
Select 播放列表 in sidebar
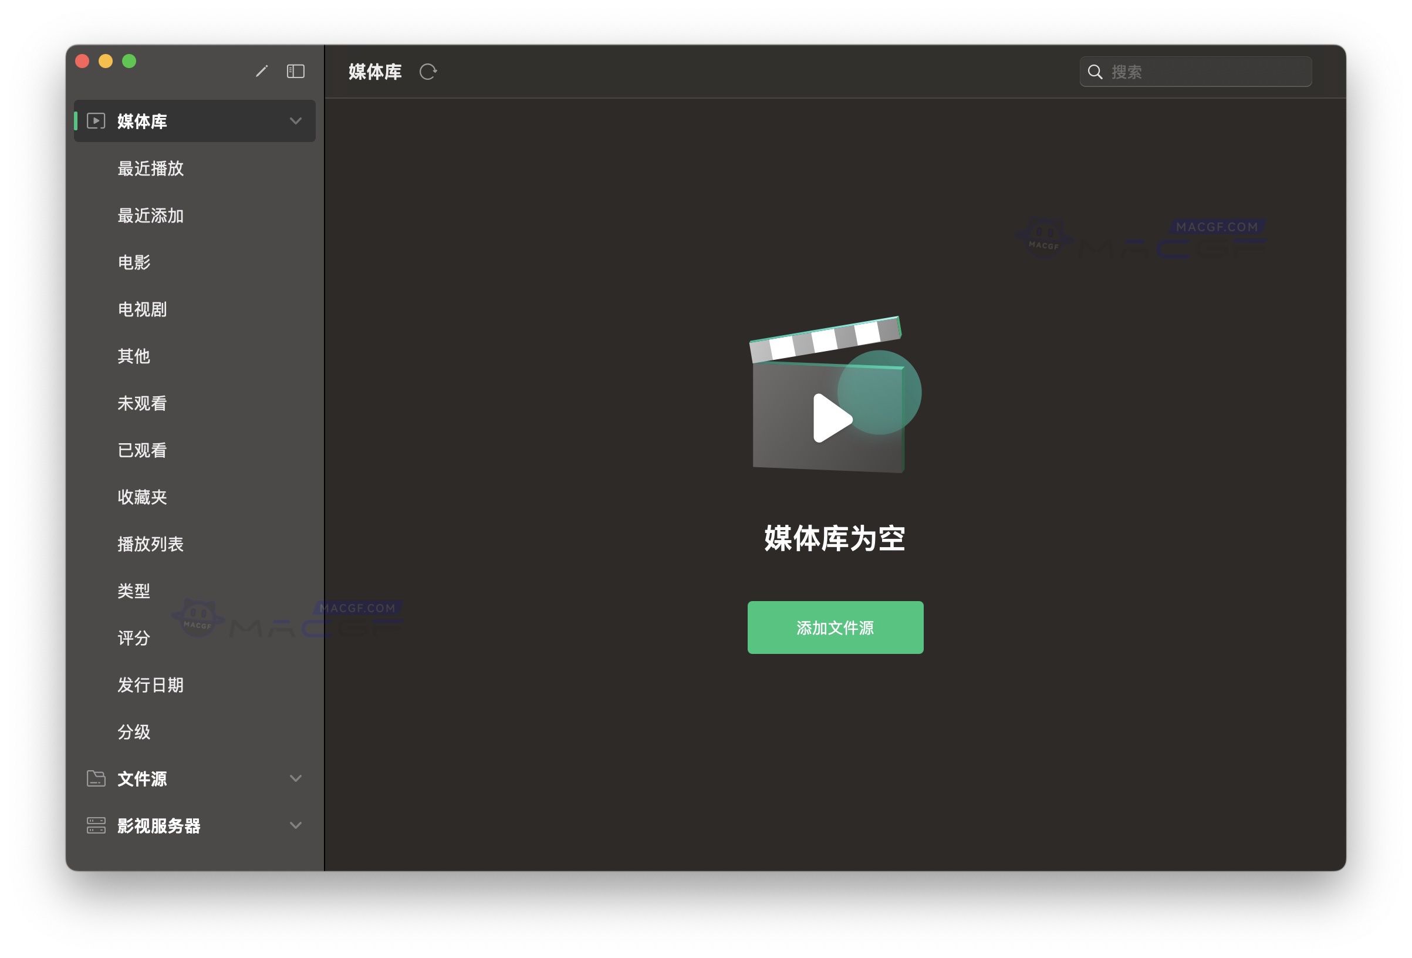coord(151,544)
